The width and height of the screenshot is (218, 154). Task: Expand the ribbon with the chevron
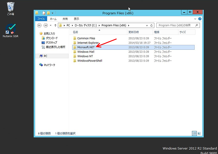[195, 19]
